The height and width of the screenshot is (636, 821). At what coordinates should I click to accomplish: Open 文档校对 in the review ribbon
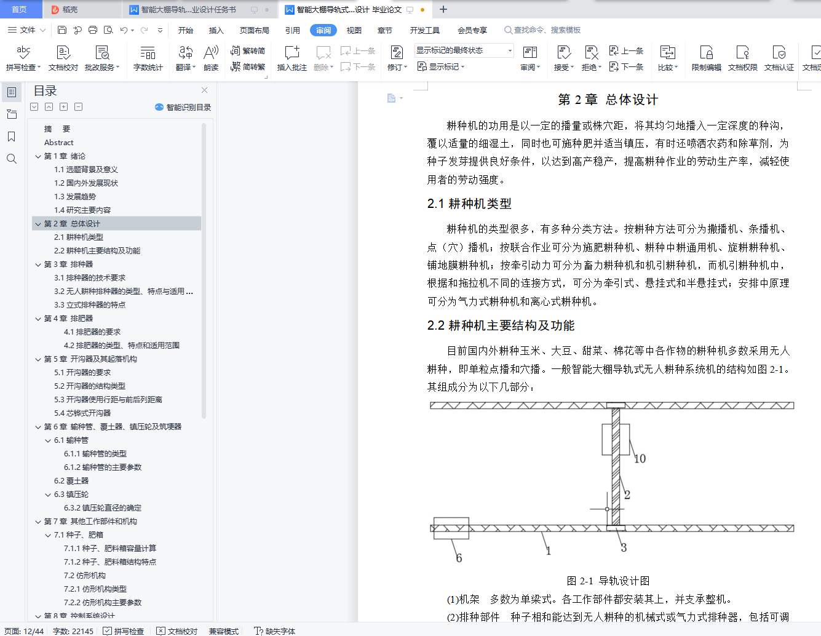click(63, 58)
